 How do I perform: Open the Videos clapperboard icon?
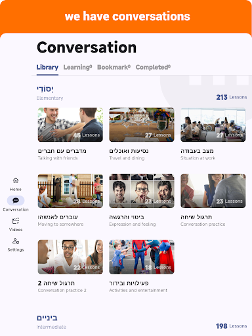tap(16, 220)
